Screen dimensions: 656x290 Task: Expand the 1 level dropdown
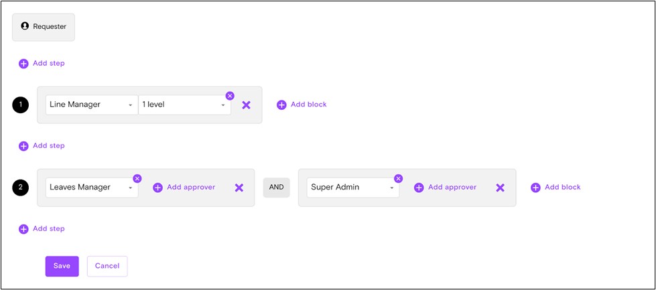coord(184,105)
